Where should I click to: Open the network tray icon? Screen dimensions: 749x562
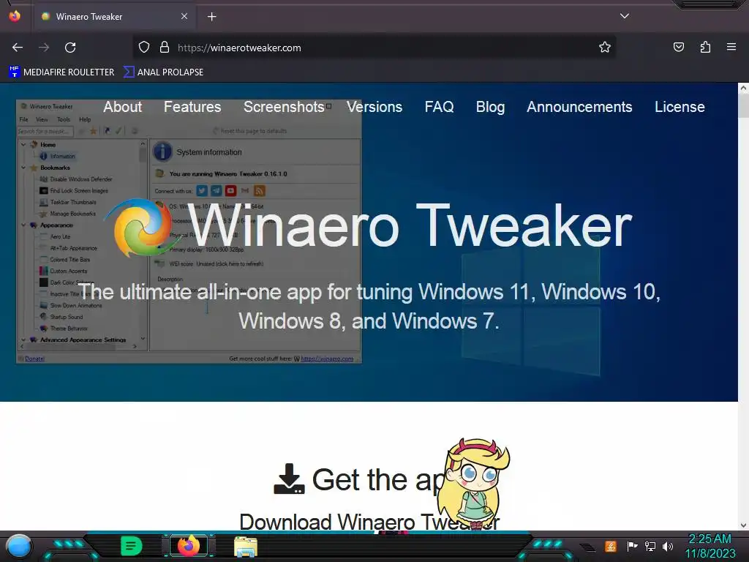coord(650,546)
